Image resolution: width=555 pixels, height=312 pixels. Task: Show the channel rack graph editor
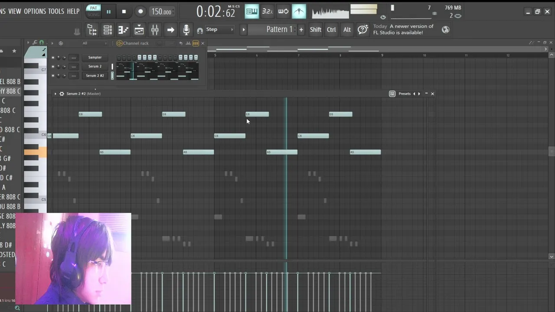pyautogui.click(x=188, y=43)
